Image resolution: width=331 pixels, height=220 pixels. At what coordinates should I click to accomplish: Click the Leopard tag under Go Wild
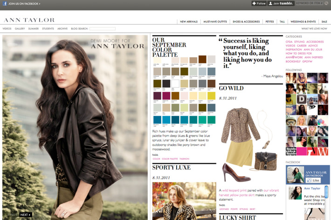tap(224, 209)
